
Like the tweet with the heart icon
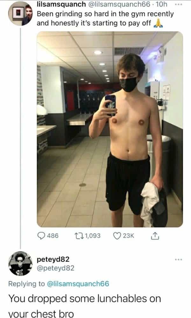tap(117, 236)
